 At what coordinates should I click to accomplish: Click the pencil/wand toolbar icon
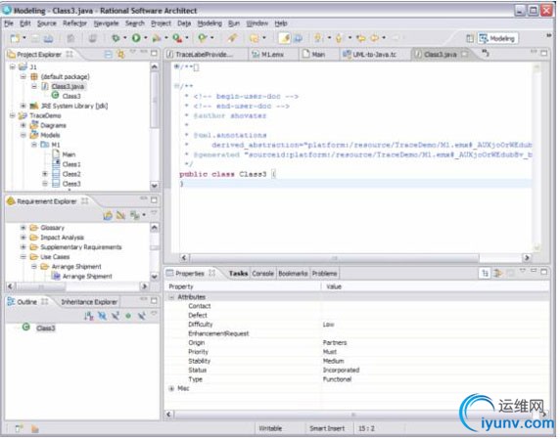pyautogui.click(x=232, y=38)
